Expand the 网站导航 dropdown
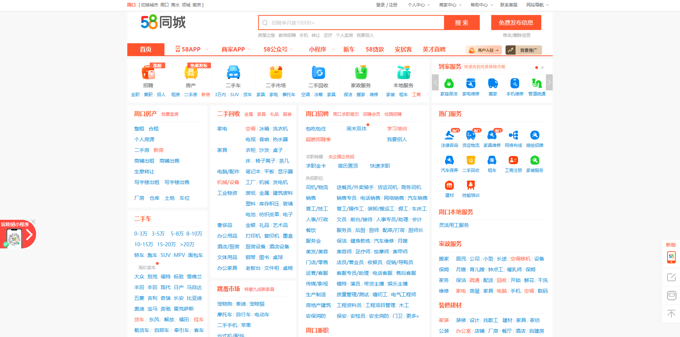This screenshot has height=337, width=680. click(538, 5)
